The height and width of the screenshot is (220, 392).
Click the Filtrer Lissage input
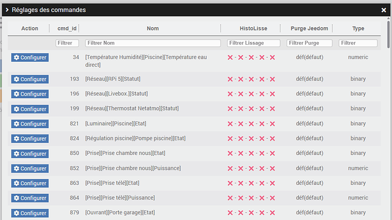(x=253, y=43)
